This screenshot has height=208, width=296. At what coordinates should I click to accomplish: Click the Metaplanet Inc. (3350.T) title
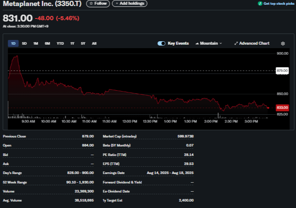(x=42, y=4)
